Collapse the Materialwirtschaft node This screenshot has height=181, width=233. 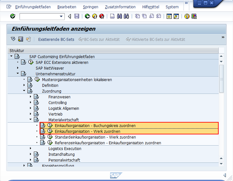[x=30, y=119]
